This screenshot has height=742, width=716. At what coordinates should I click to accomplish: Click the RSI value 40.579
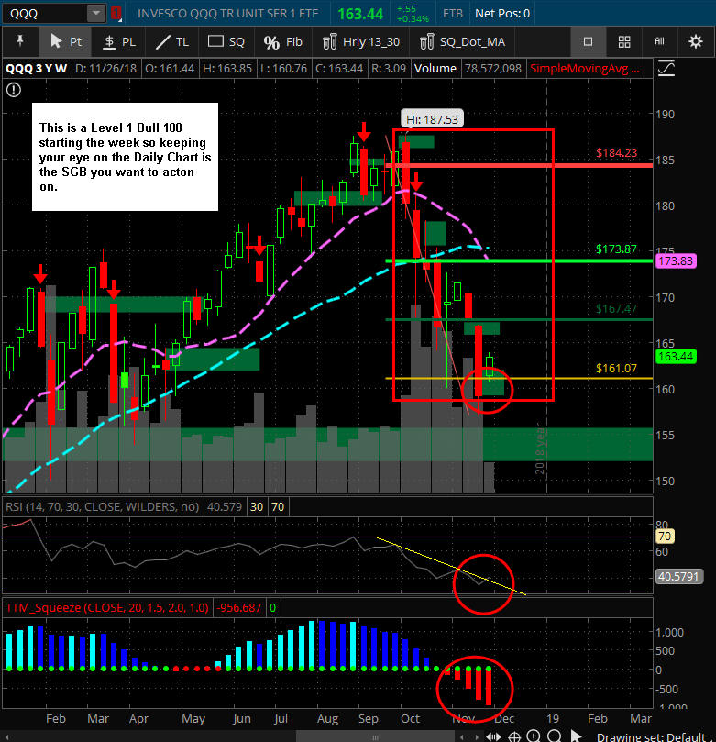225,507
